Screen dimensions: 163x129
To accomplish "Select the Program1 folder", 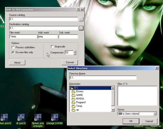I will point(79,102).
